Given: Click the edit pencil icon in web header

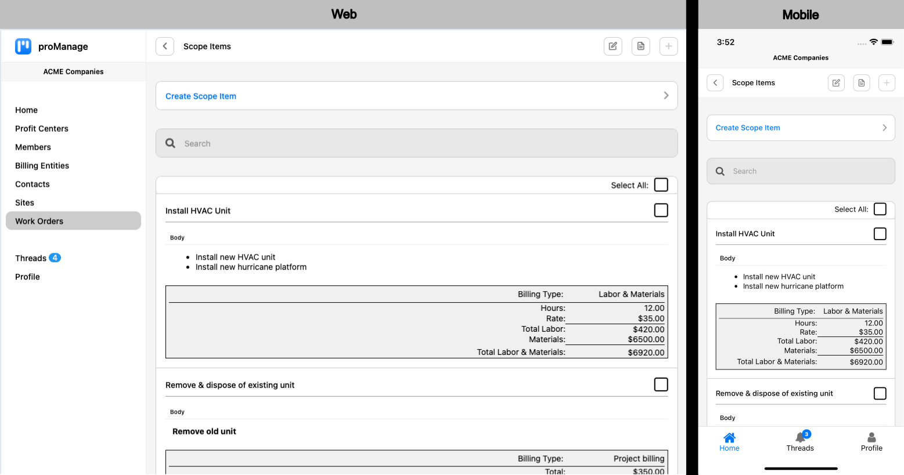Looking at the screenshot, I should [x=613, y=46].
